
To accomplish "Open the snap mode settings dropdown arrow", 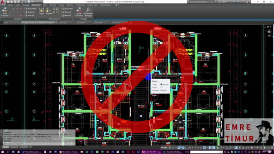I will pyautogui.click(x=176, y=148).
